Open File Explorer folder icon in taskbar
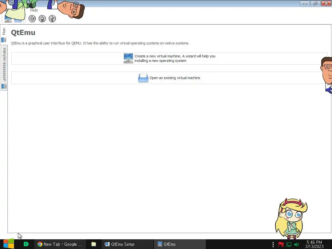Image resolution: width=332 pixels, height=249 pixels. [x=94, y=244]
